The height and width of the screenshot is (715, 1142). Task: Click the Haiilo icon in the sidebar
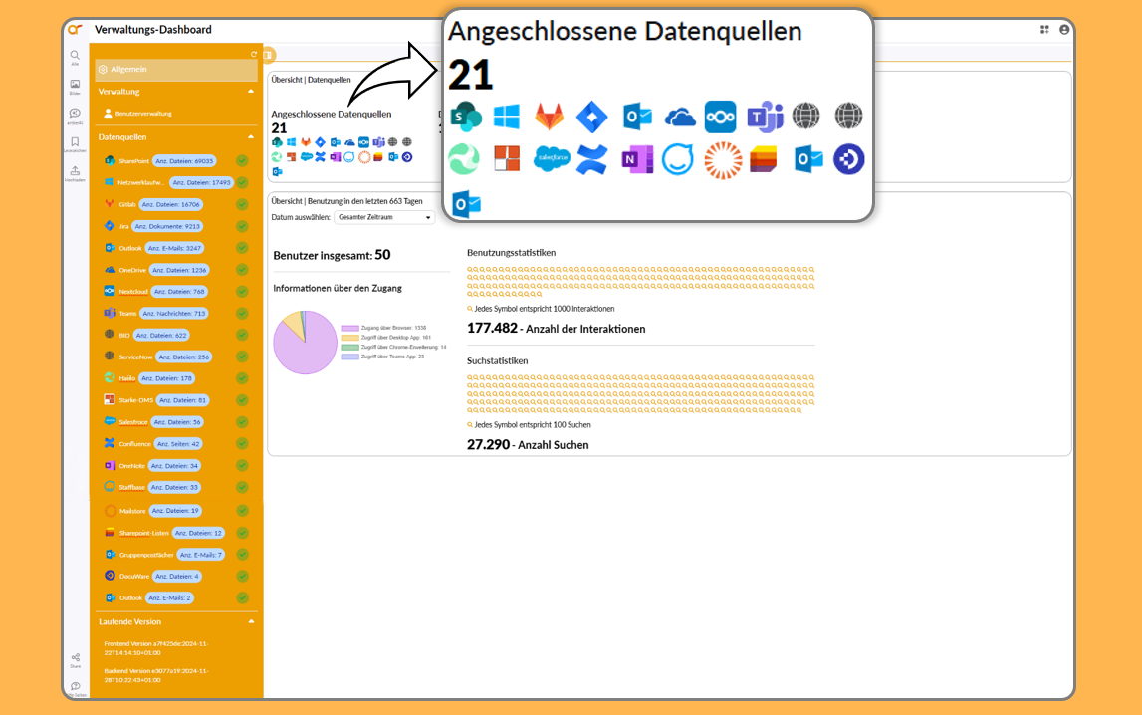[x=110, y=377]
